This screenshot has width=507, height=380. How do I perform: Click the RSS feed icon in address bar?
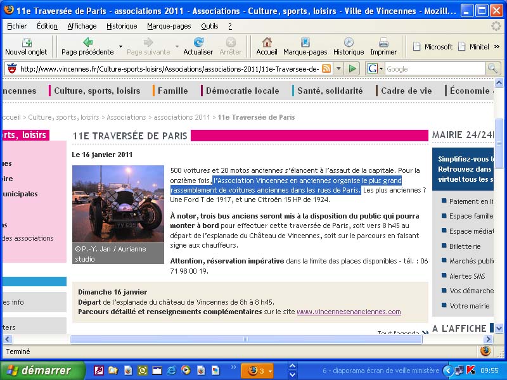click(326, 68)
